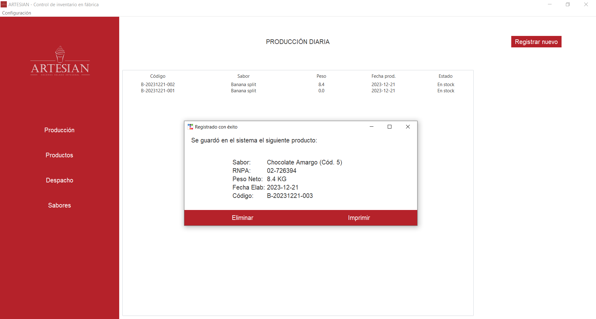Maximize the 'Registrado con éxito' dialog

pos(390,127)
